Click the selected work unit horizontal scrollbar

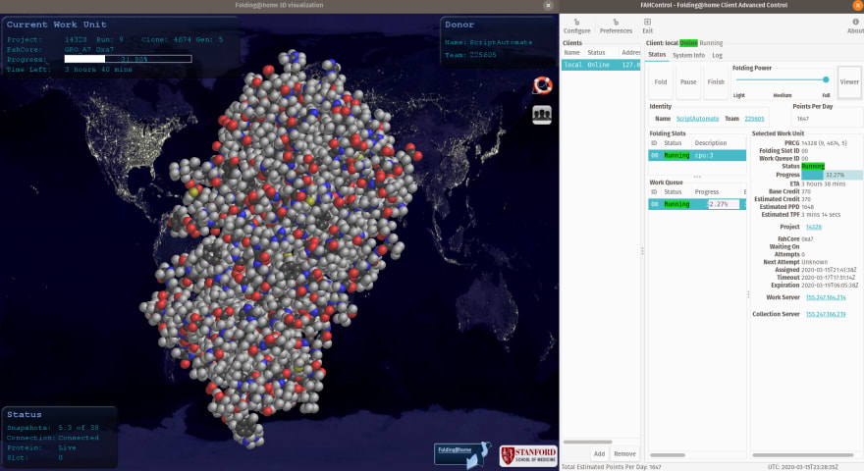[803, 455]
